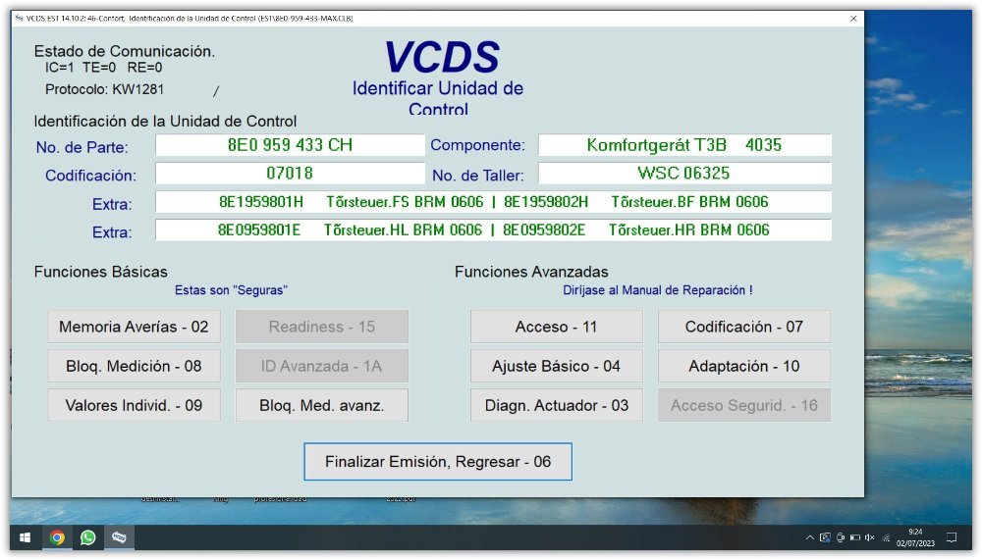This screenshot has height=560, width=982.
Task: Open the Windows Start menu
Action: [26, 537]
